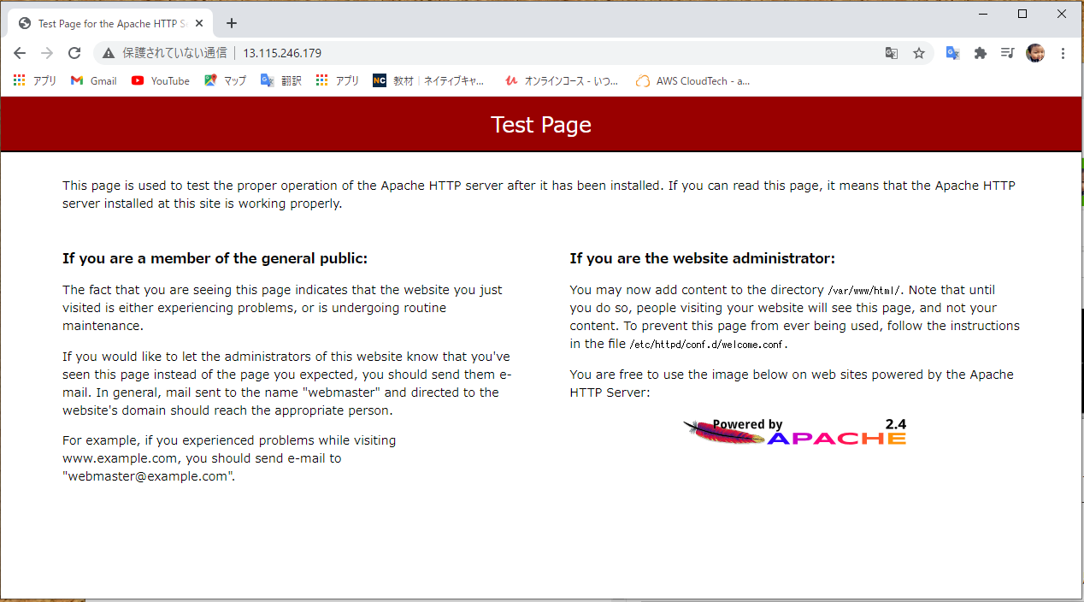Bookmark this page with the star icon
The height and width of the screenshot is (602, 1084).
(x=919, y=53)
